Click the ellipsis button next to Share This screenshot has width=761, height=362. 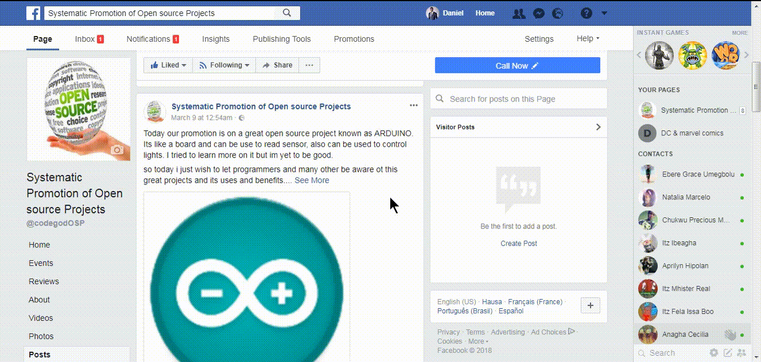coord(309,65)
